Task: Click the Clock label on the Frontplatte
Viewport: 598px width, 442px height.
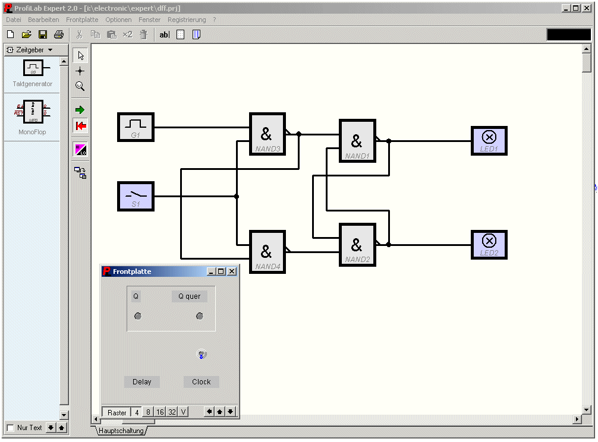Action: (201, 382)
